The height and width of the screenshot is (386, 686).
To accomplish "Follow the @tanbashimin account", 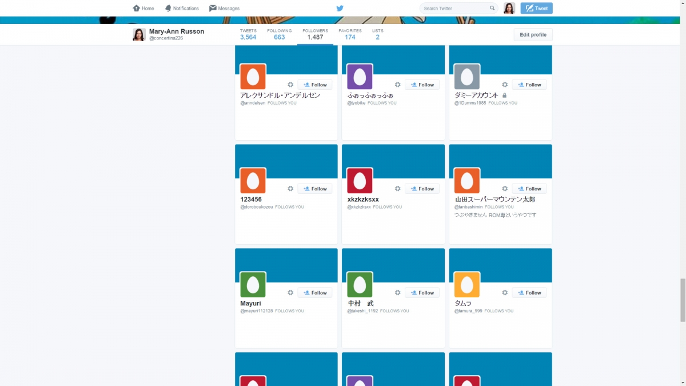I will pyautogui.click(x=529, y=189).
